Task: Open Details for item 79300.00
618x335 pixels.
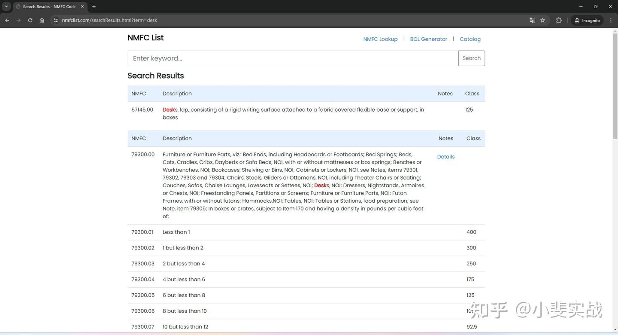Action: point(446,156)
